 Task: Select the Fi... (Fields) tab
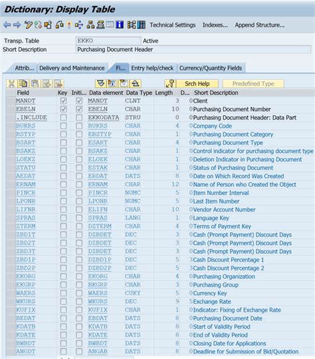pos(120,68)
